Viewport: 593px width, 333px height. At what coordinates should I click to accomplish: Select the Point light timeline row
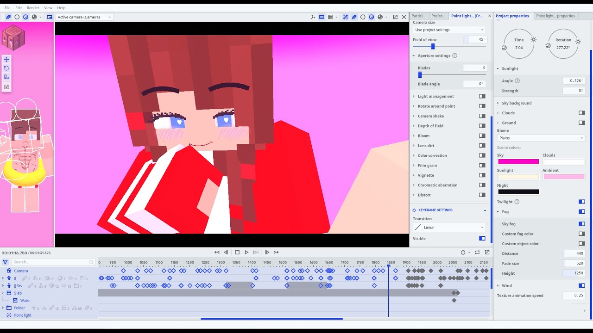(x=49, y=315)
